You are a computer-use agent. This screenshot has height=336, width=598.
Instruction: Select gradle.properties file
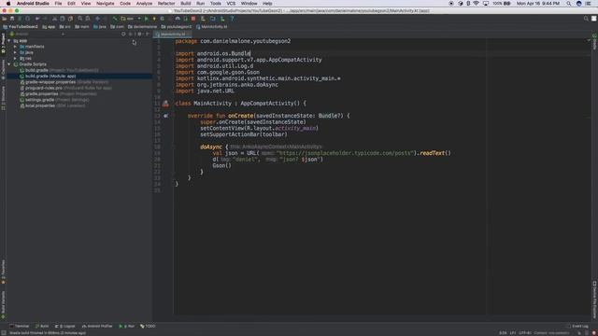[58, 93]
